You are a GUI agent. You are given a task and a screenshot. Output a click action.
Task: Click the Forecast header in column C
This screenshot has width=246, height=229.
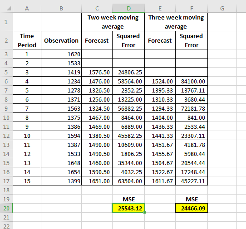click(97, 40)
